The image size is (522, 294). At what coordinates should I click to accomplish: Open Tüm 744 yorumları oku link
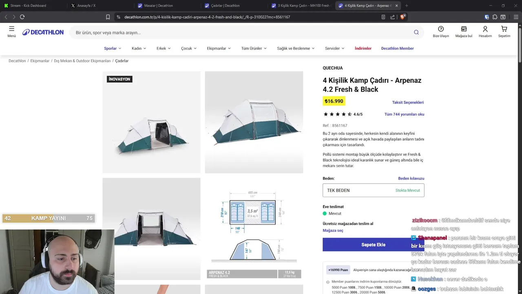pos(404,114)
